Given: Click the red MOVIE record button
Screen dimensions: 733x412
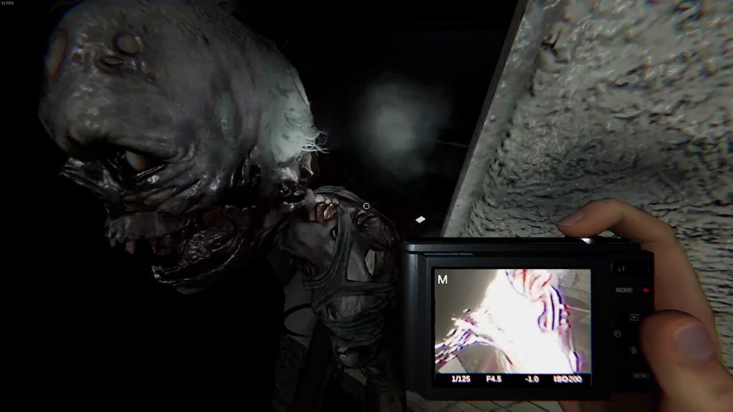Looking at the screenshot, I should click(645, 290).
